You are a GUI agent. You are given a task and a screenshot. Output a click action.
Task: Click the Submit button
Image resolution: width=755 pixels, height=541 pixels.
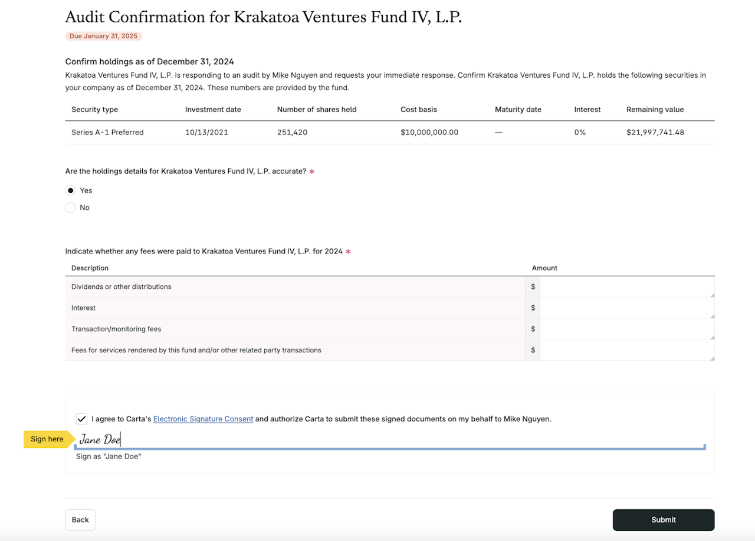(x=663, y=520)
